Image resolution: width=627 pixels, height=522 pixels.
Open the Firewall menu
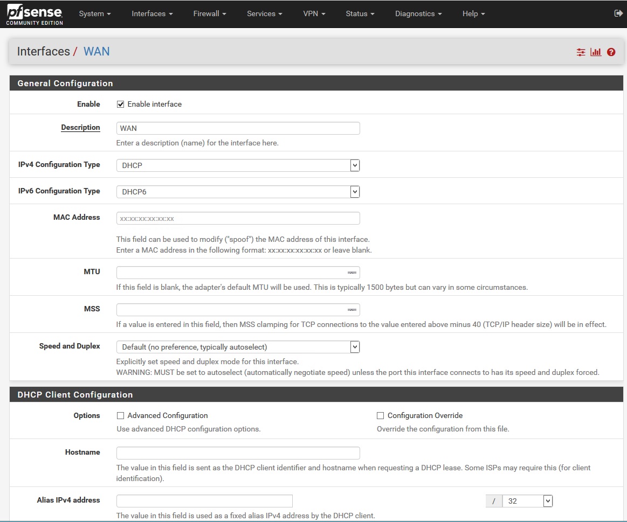[210, 13]
